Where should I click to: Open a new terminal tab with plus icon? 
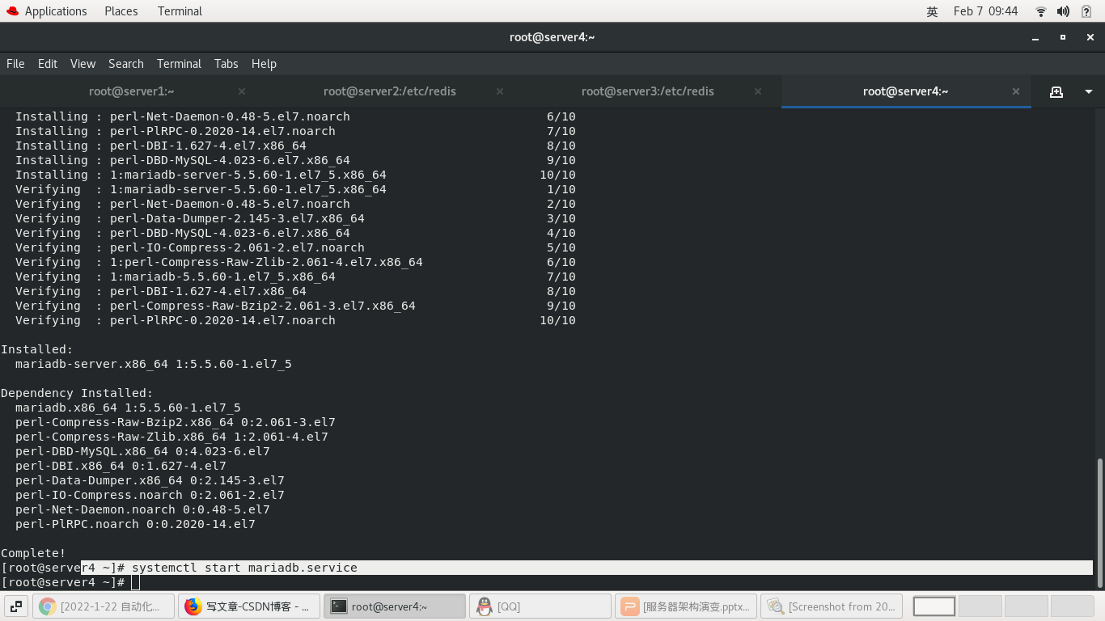(1056, 91)
